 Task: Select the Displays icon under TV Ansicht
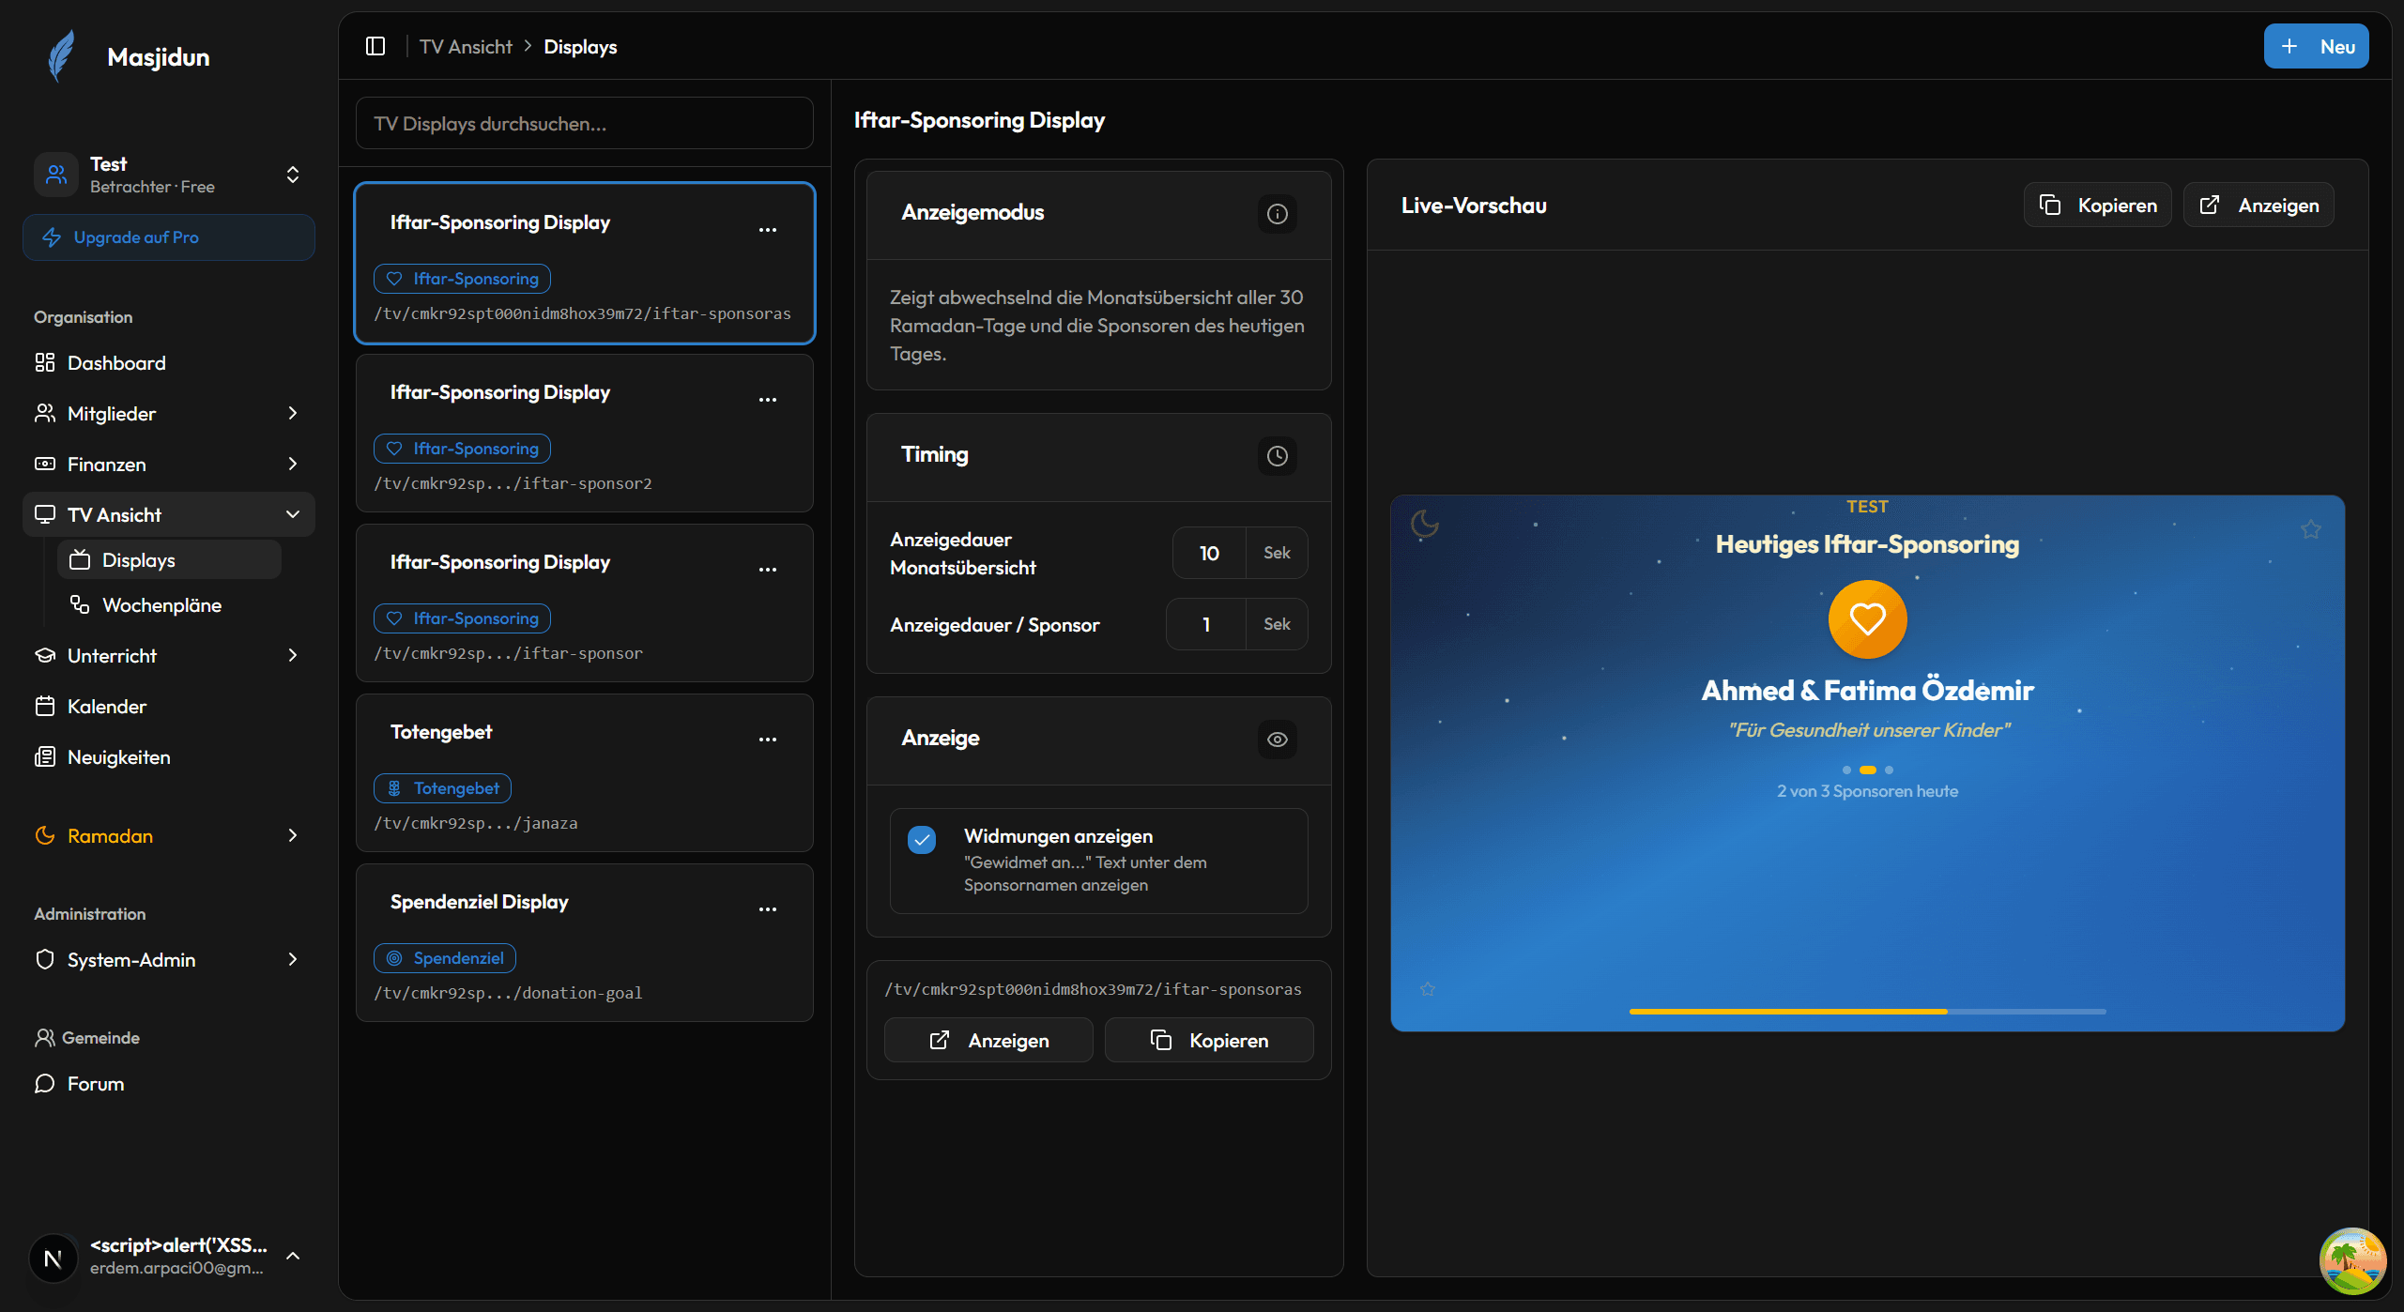coord(81,558)
